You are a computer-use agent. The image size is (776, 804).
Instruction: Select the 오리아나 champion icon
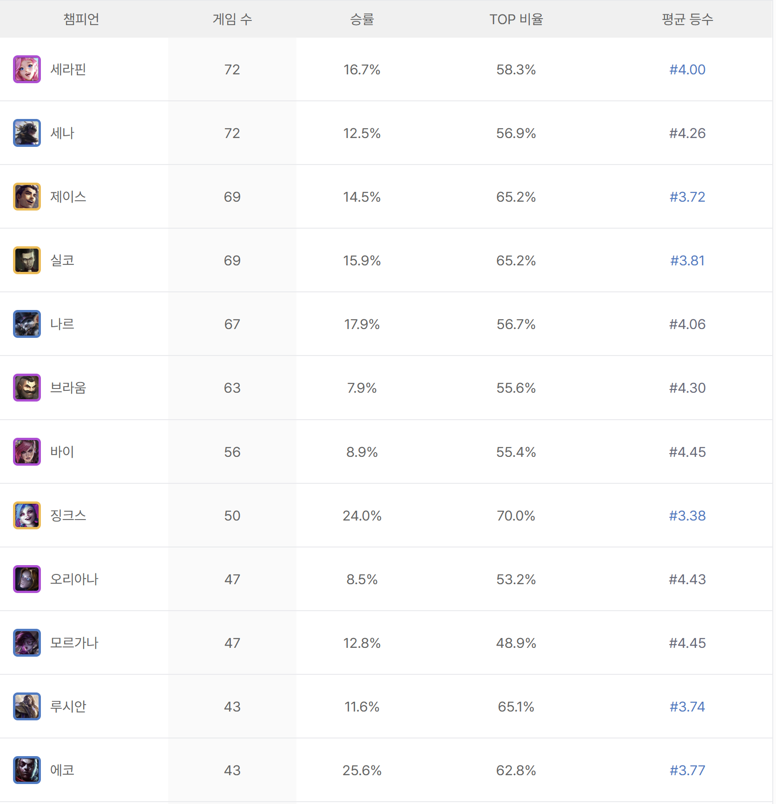click(x=27, y=579)
